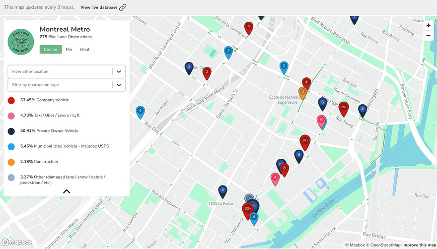Switch to Cluster view mode
Image resolution: width=437 pixels, height=249 pixels.
(x=51, y=50)
